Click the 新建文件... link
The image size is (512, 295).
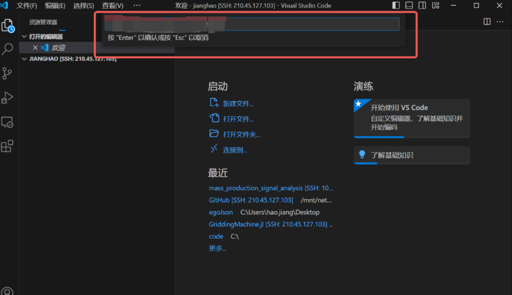238,104
